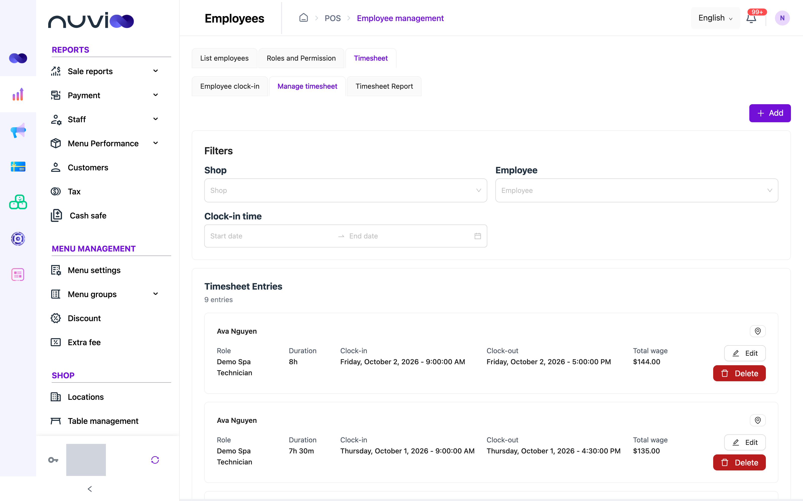View location pin for Oct 1 entry
The image size is (803, 501).
[758, 420]
